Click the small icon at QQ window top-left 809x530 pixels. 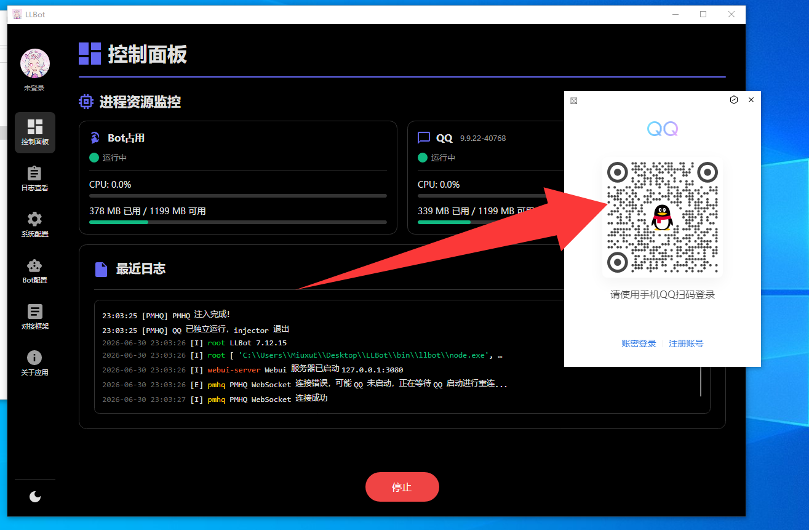pyautogui.click(x=574, y=100)
